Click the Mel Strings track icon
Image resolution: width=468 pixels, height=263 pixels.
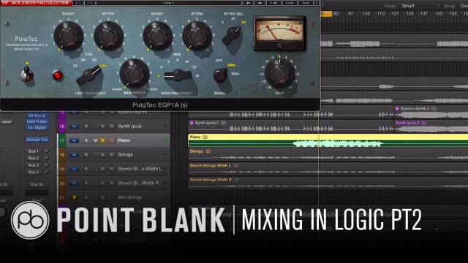point(74,197)
